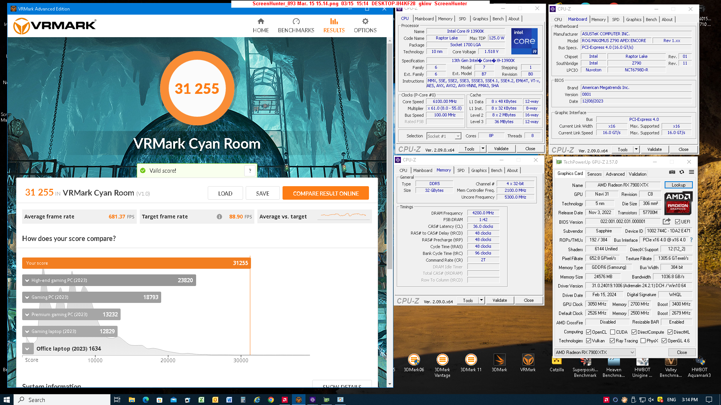721x405 pixels.
Task: Click the SAVE result button
Action: [263, 193]
